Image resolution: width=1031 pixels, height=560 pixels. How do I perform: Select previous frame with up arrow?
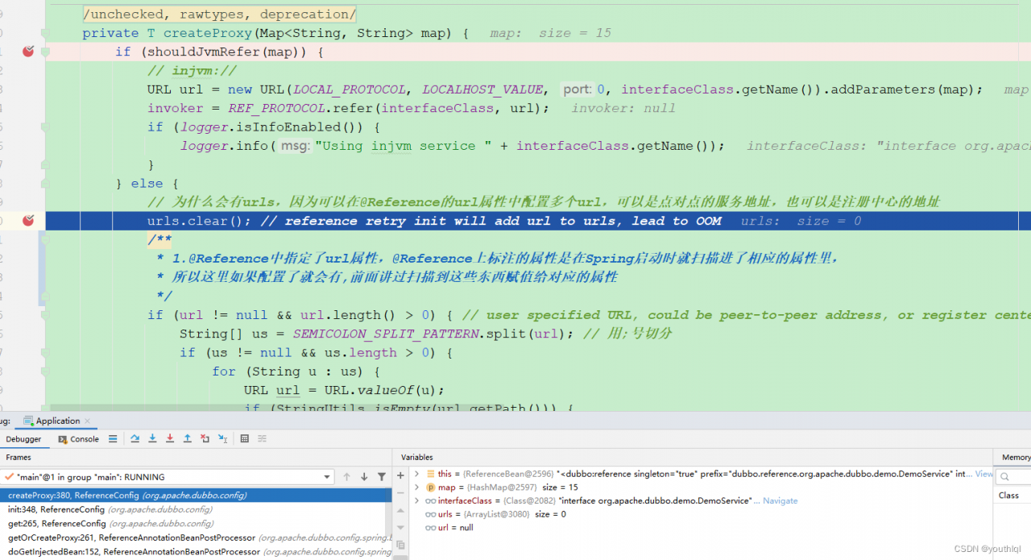pos(347,477)
